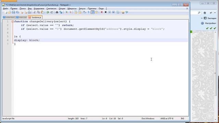
Task: Click the 'length : 183' status bar entry
Action: (x=73, y=119)
